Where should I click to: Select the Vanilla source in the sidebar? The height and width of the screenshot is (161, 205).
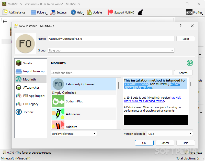[x=31, y=63]
